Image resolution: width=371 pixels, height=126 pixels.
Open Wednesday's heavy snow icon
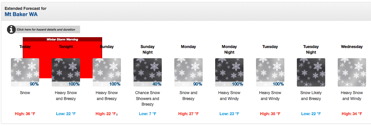point(352,72)
